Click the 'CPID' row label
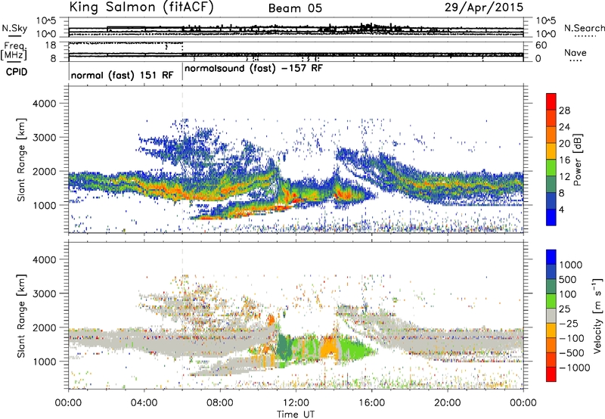 coord(17,72)
